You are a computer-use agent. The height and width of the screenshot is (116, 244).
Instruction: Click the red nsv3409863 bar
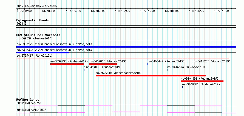[x=103, y=64]
